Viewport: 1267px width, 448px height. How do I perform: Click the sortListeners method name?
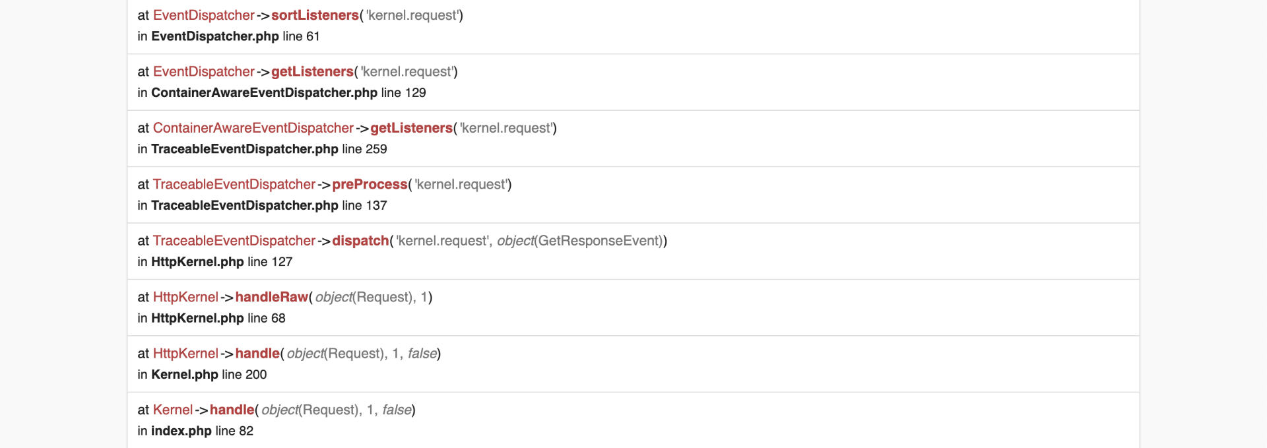tap(315, 15)
